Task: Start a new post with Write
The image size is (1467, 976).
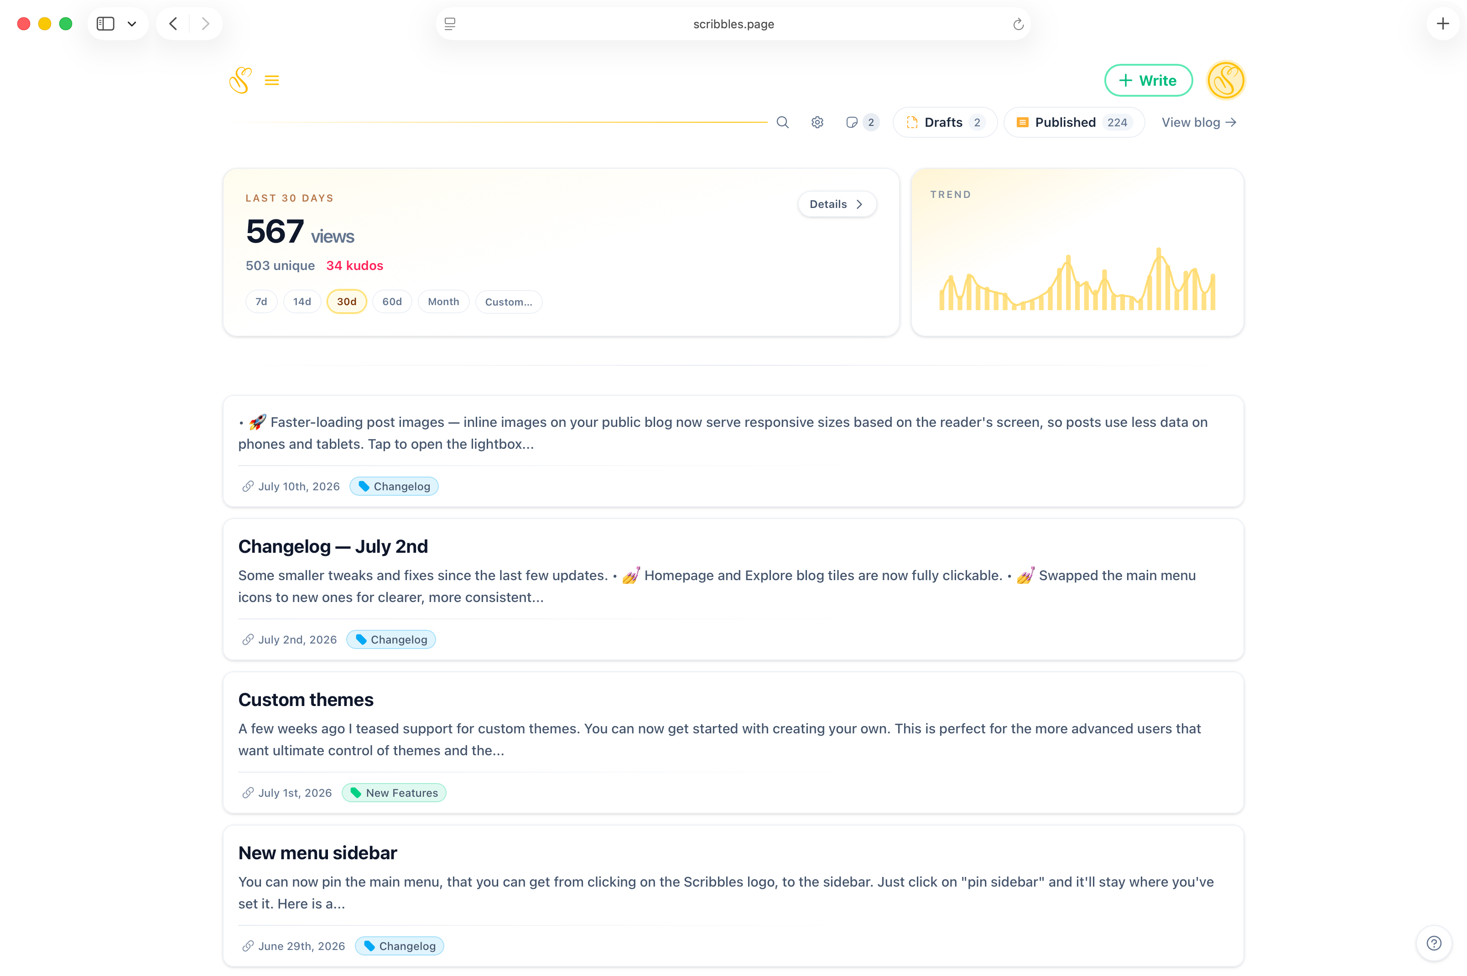Action: [1148, 80]
